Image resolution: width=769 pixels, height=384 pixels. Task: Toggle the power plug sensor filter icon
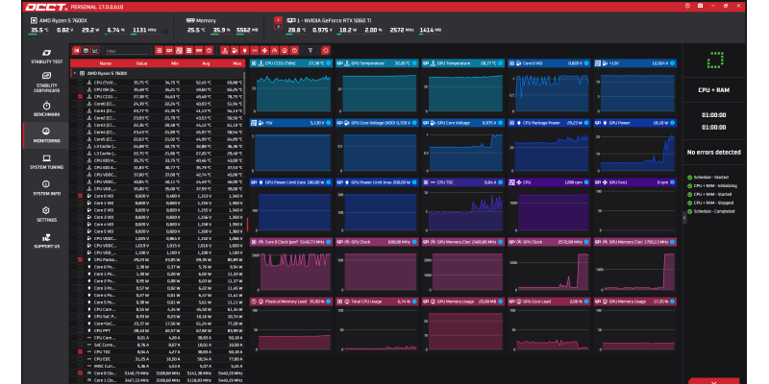244,51
